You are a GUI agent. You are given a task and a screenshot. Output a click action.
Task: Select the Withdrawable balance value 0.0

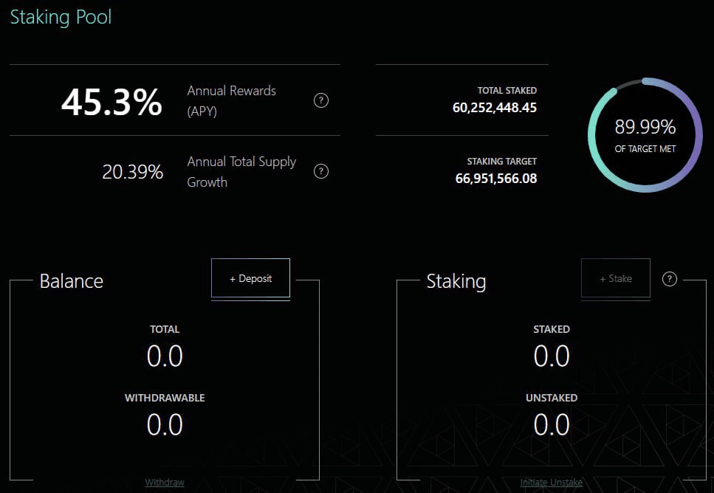click(165, 425)
